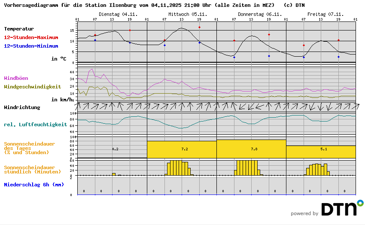
Task: Click Tuesday's 07:00 blue minimum diamond
Action: [x=95, y=40]
